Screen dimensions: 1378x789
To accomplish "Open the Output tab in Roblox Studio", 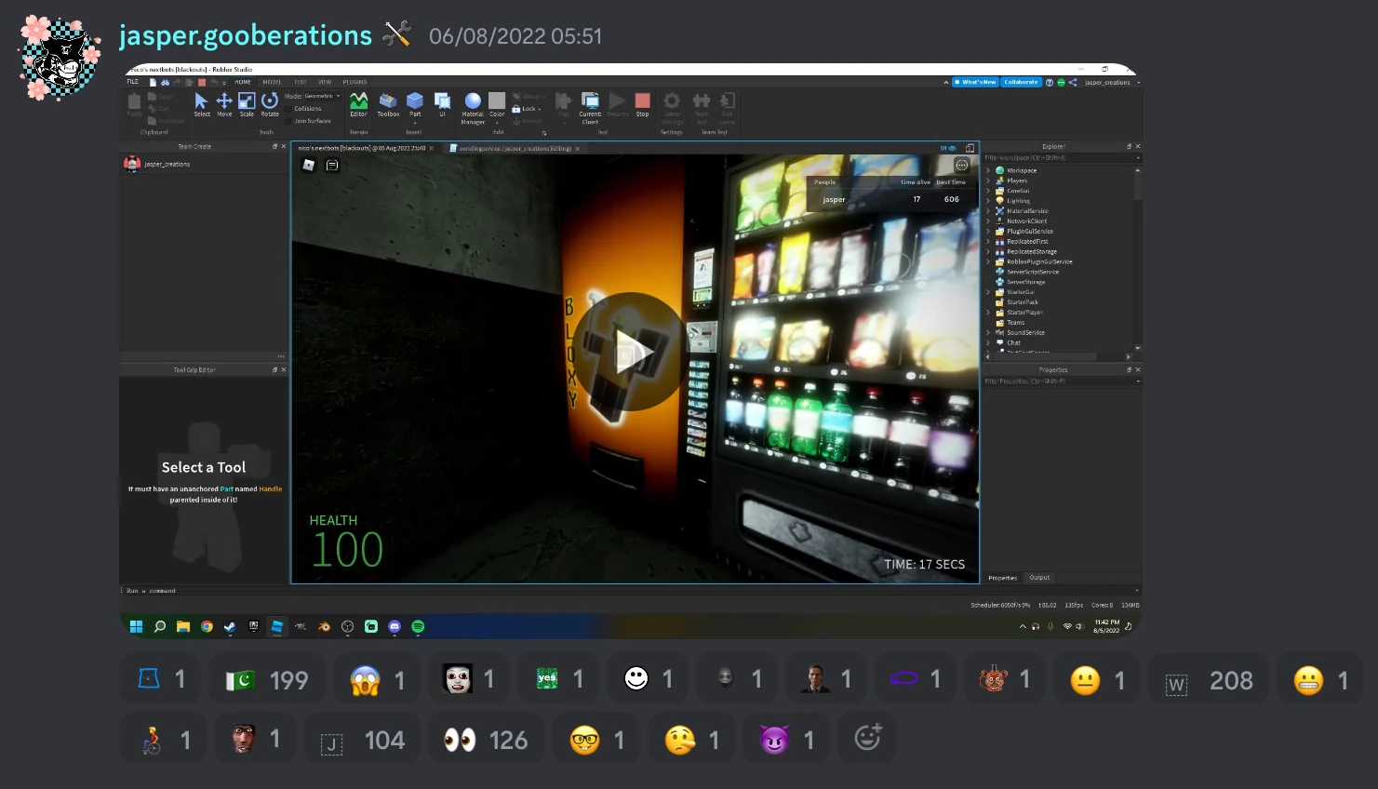I will coord(1039,578).
